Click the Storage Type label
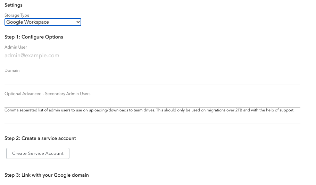This screenshot has width=316, height=185. pos(17,15)
